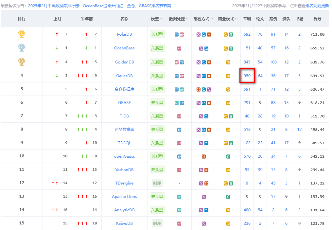The width and height of the screenshot is (332, 230).
Task: Click the orange deployment icon in GoldenDB row
Action: tap(209, 62)
